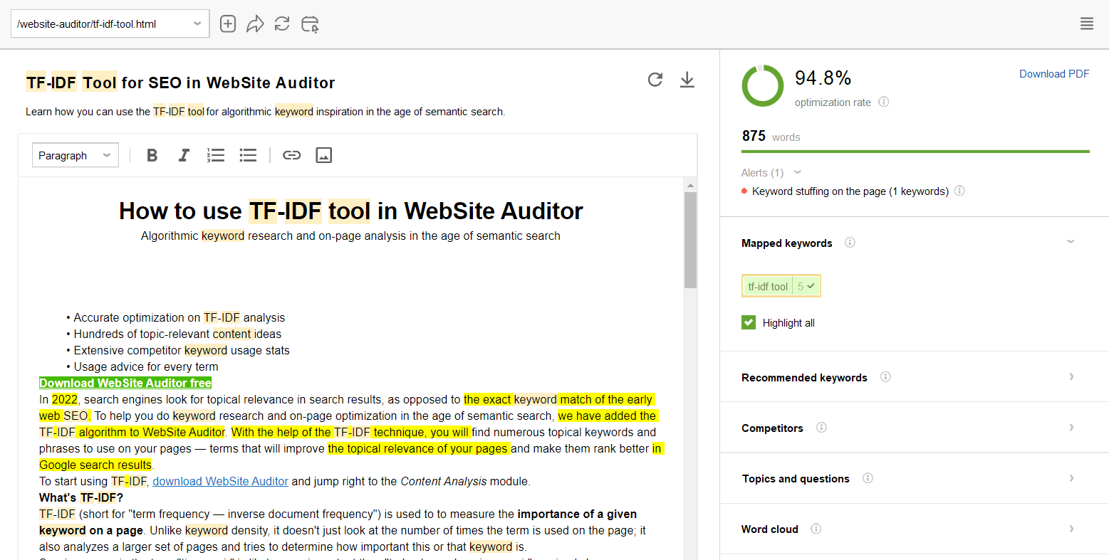
Task: Click the Download PDF link
Action: click(1053, 74)
